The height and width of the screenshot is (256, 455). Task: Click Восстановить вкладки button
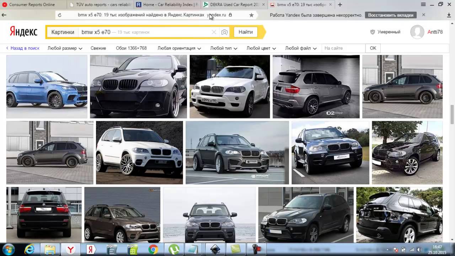coord(391,15)
